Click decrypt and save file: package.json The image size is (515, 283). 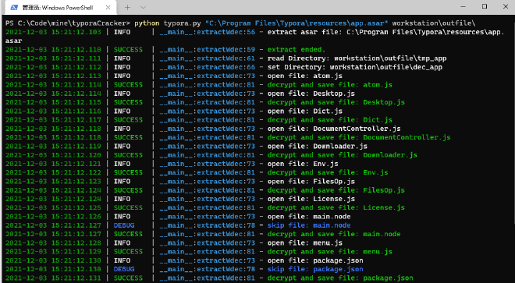click(x=340, y=278)
